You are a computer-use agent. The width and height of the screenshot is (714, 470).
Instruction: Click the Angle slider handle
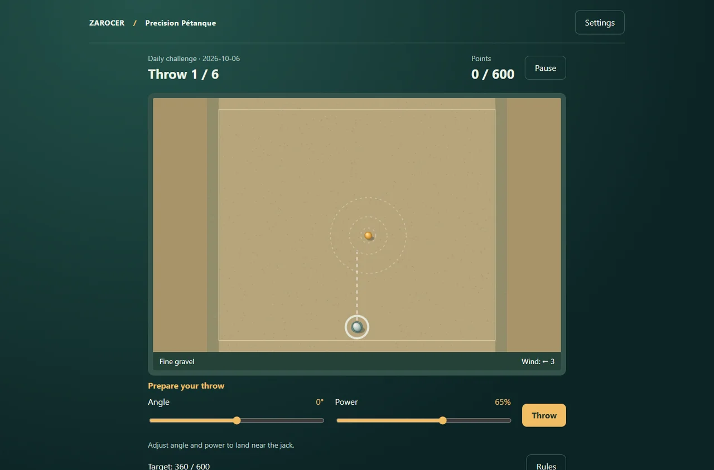237,420
